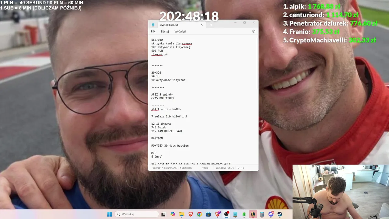Click the line 'POWYZEJ 30 jest bastion'
The height and width of the screenshot is (219, 389).
(x=170, y=146)
